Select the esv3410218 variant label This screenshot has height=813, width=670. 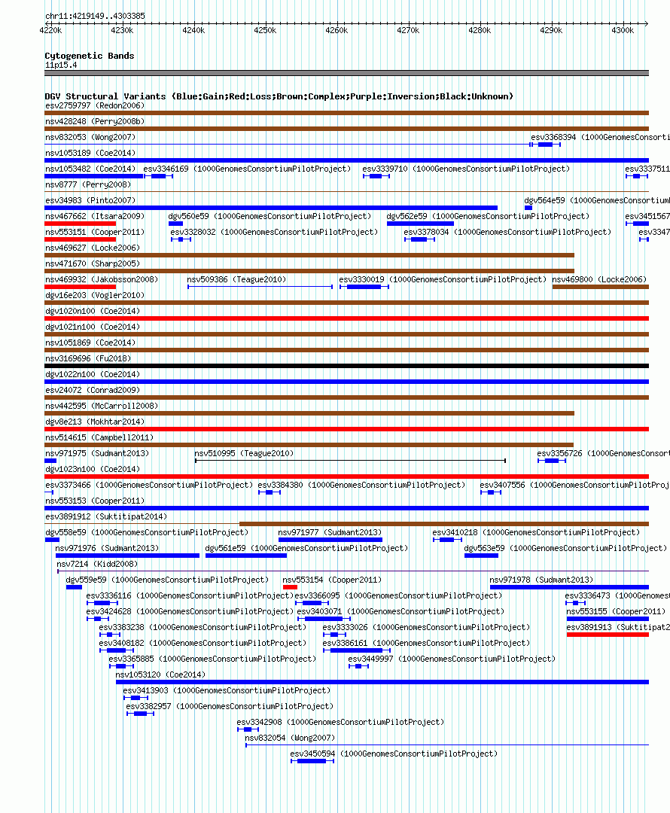[536, 532]
